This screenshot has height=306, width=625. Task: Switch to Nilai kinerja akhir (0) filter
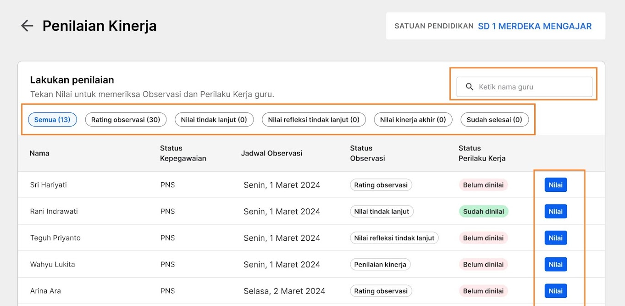point(413,120)
